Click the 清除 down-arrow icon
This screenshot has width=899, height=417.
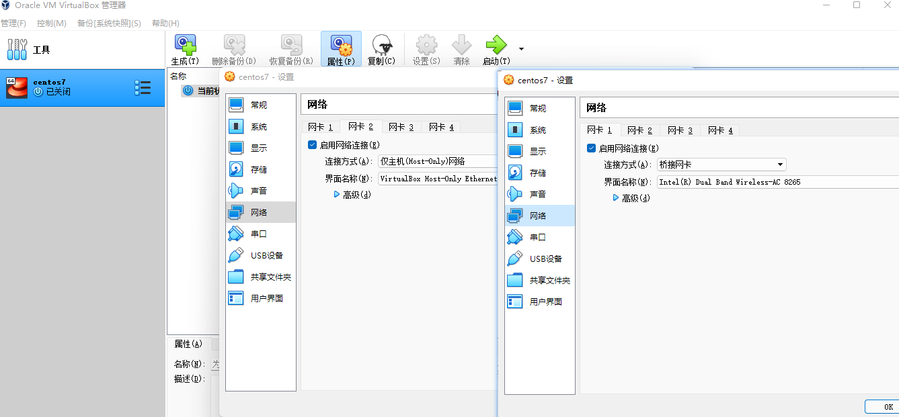[x=462, y=50]
